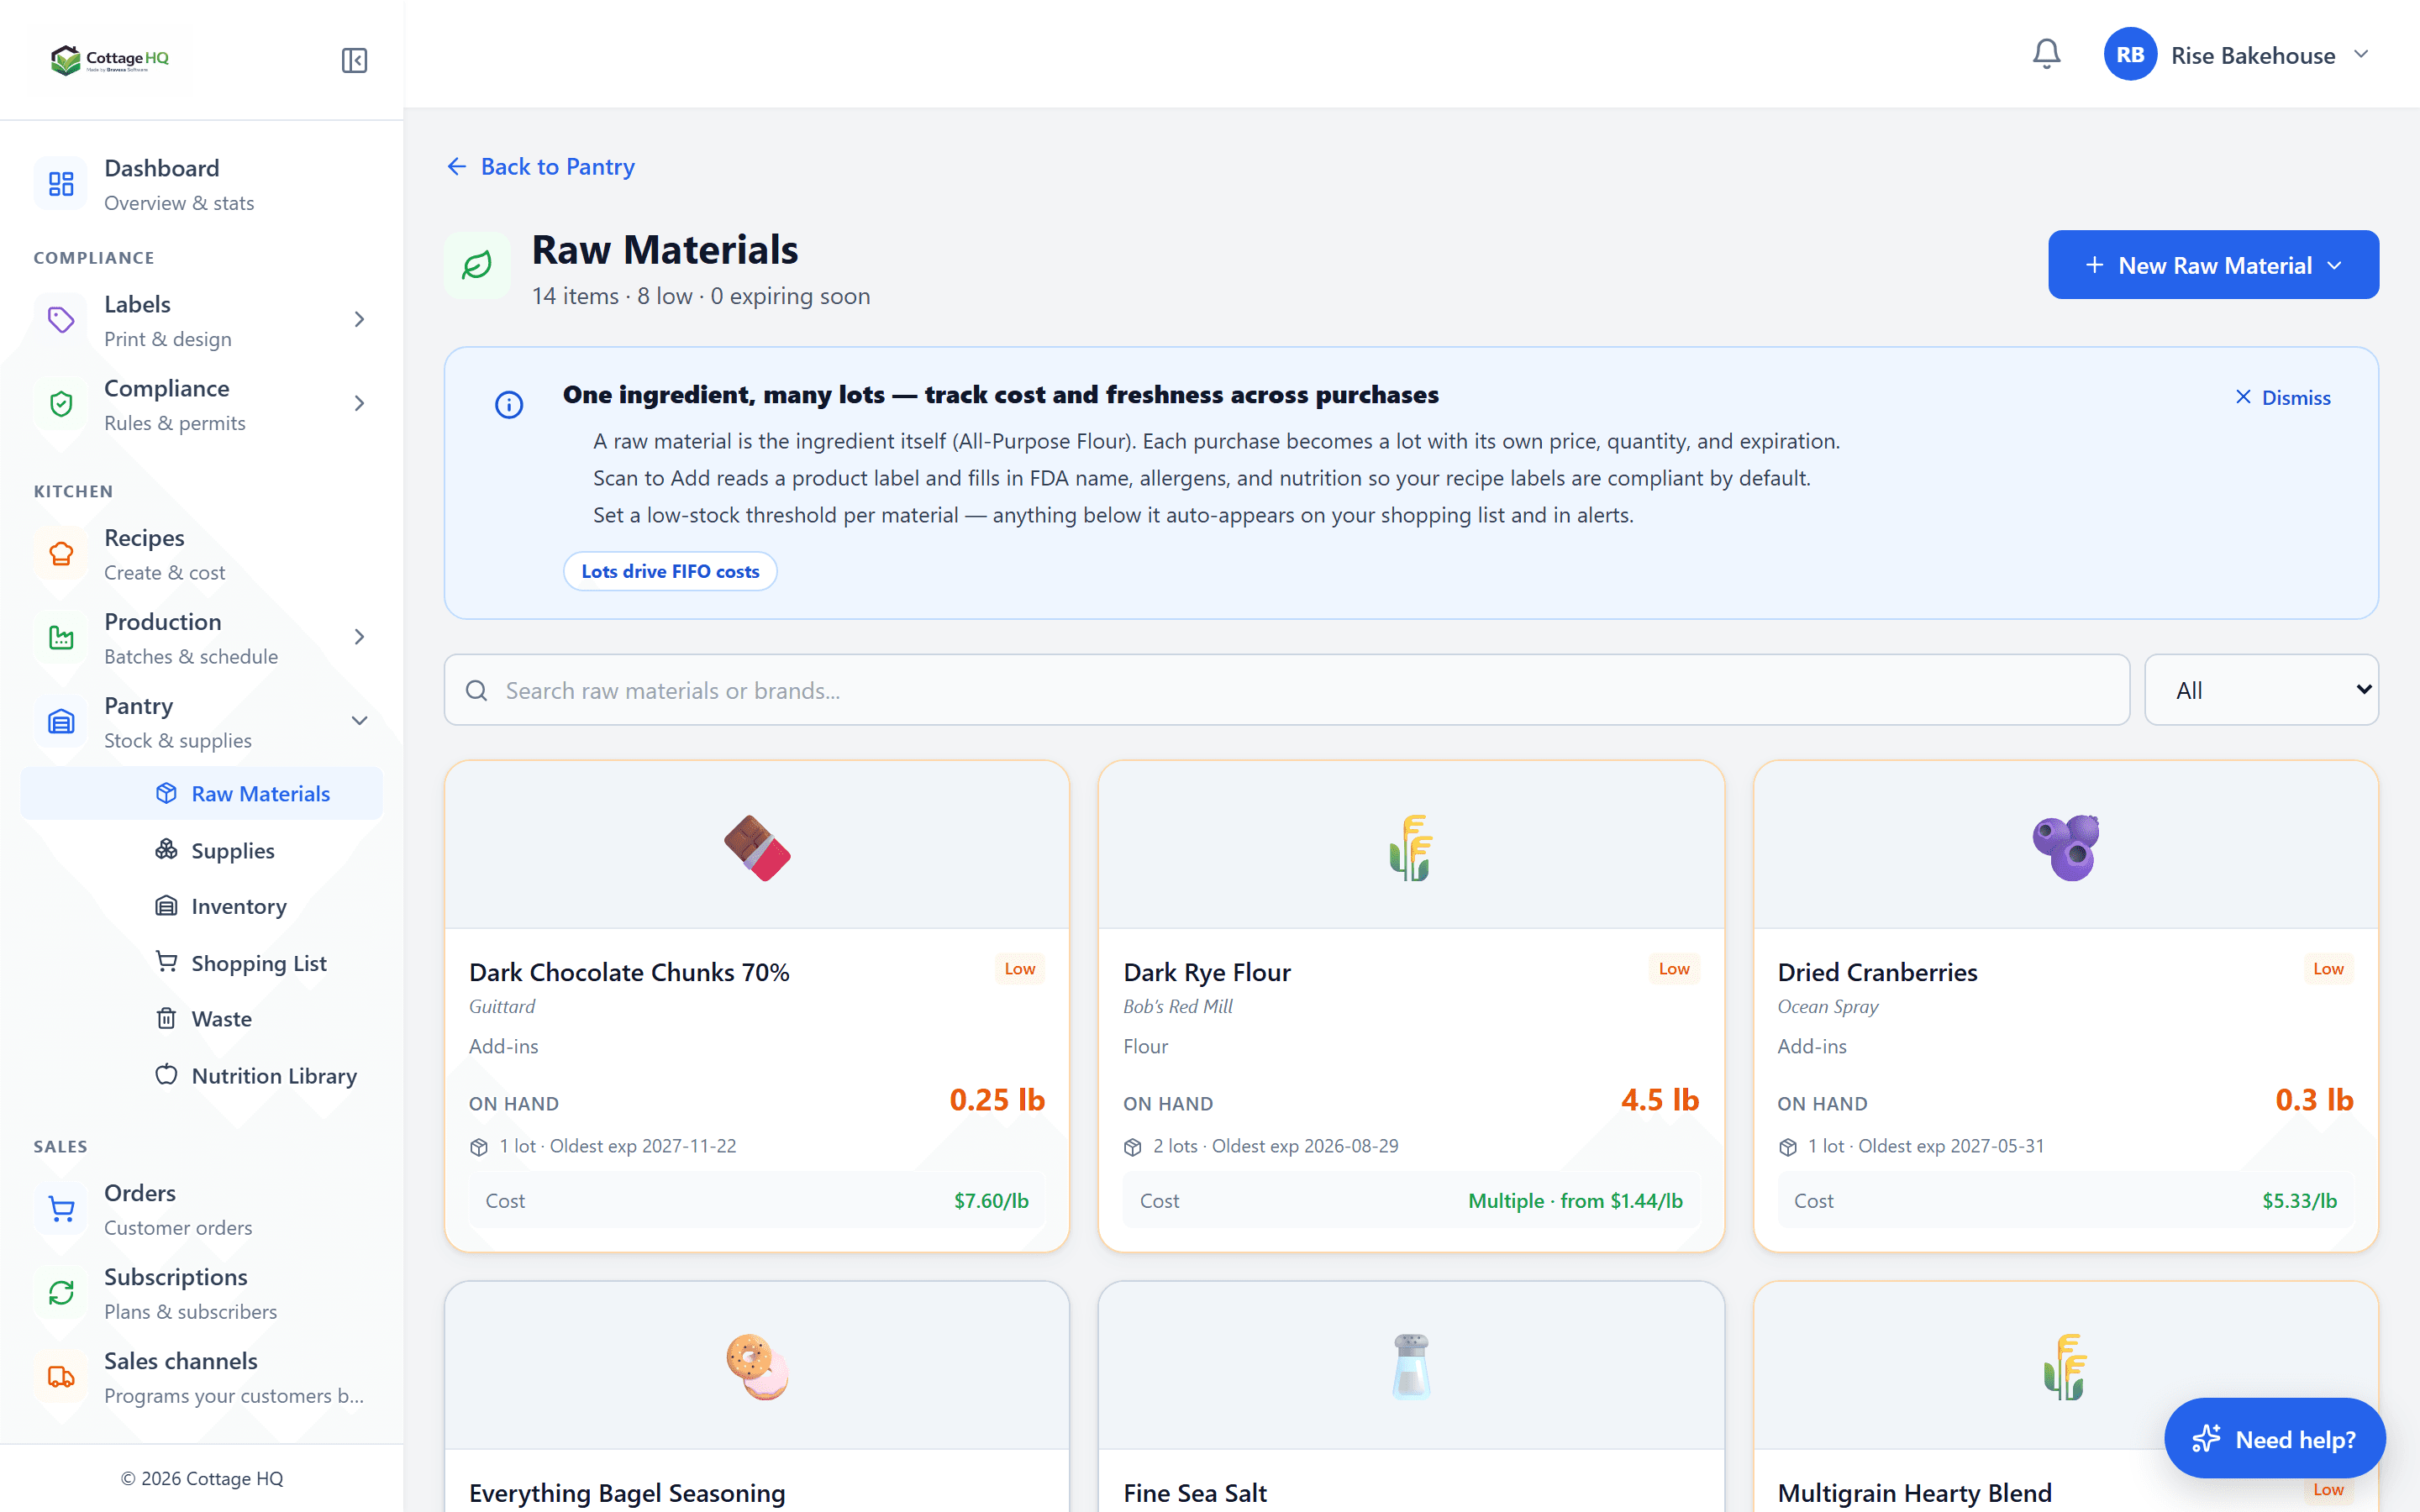This screenshot has height=1512, width=2420.
Task: Click 2 lots · Oldest exp 2026-08-29
Action: pos(1275,1146)
